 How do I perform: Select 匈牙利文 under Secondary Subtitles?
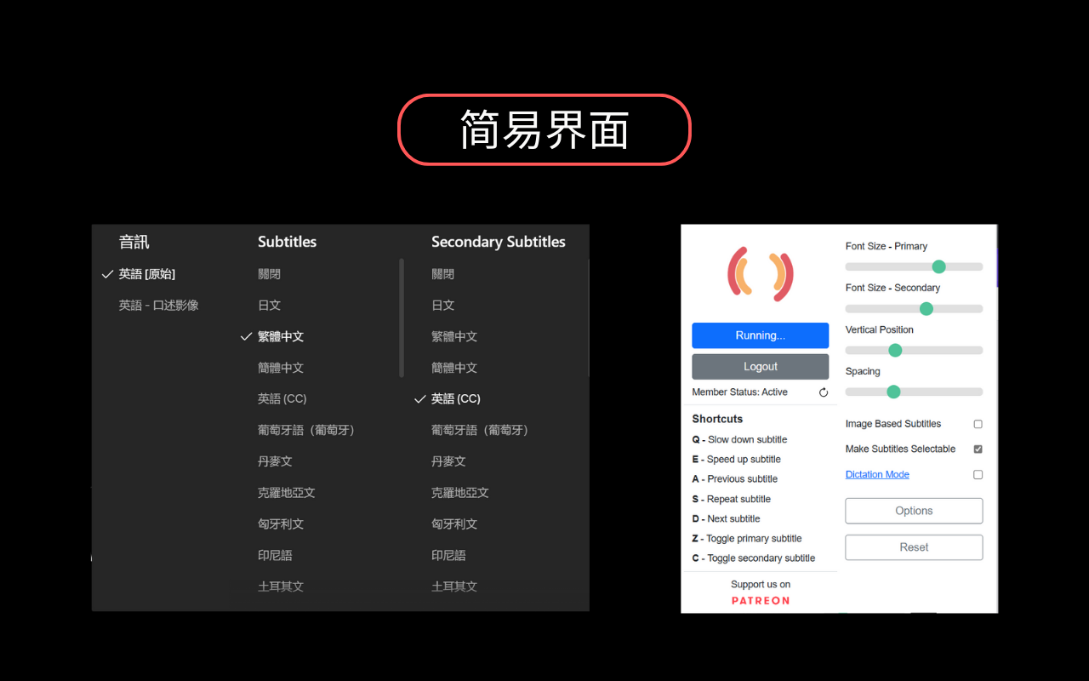pos(454,524)
